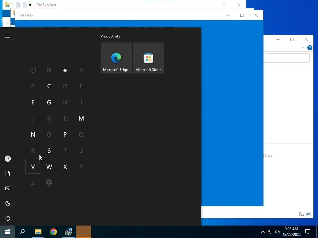
Task: Open Settings gear in Start sidebar
Action: (x=8, y=203)
